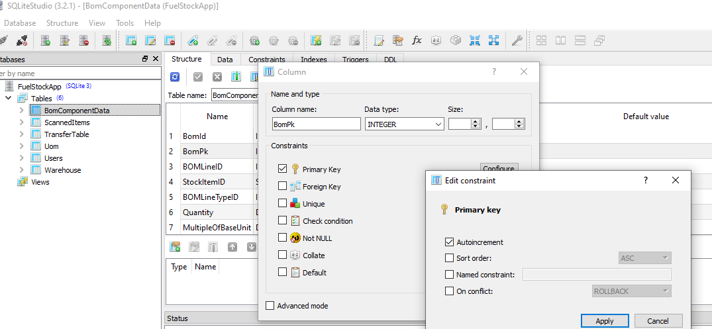This screenshot has width=712, height=329.
Task: Open the Tools menu
Action: [125, 23]
